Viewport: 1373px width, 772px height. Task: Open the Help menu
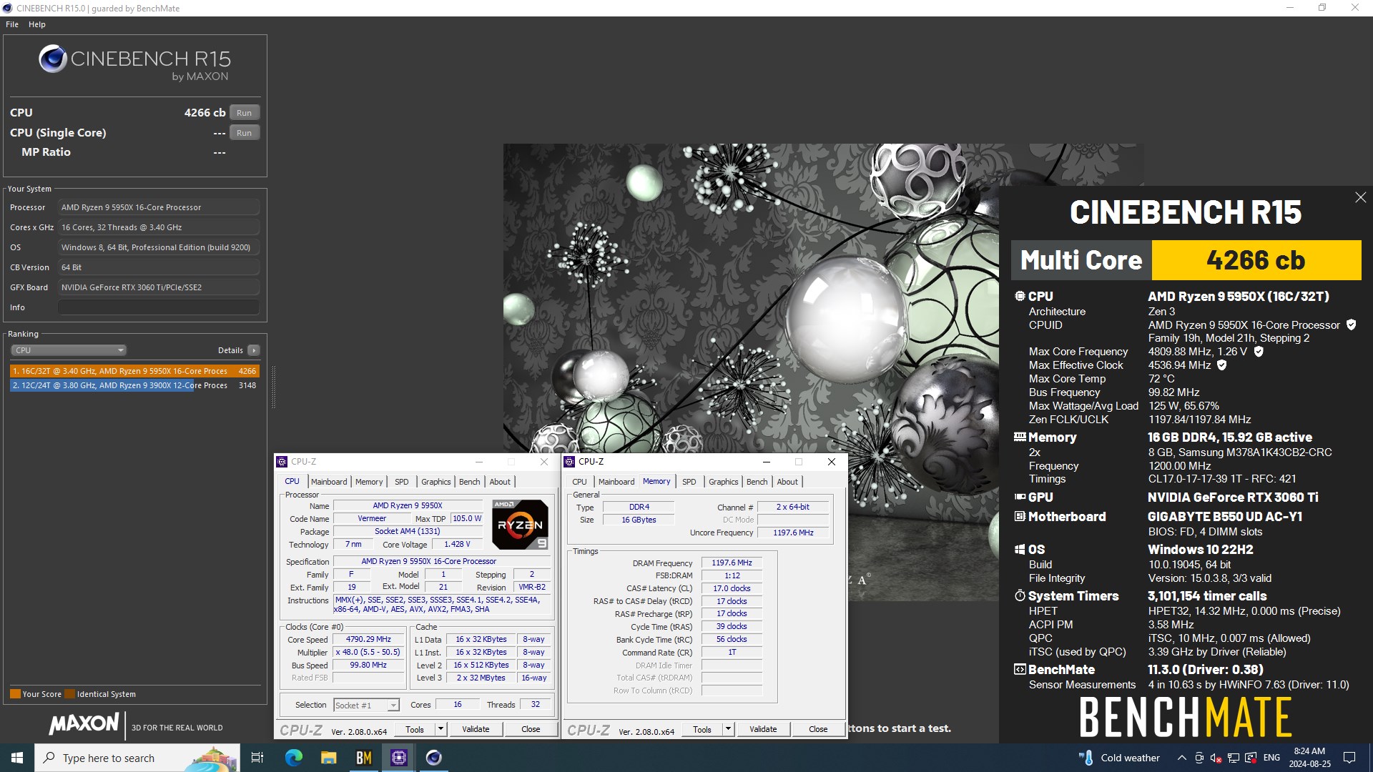[37, 24]
